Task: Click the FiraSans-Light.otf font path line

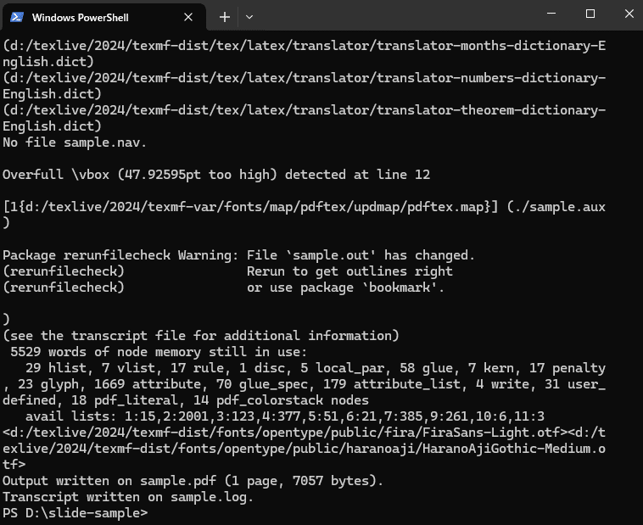Action: point(304,433)
